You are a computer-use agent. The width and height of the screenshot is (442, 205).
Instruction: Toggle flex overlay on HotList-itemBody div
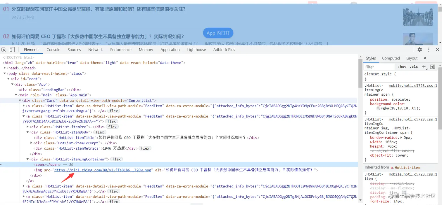(99, 132)
